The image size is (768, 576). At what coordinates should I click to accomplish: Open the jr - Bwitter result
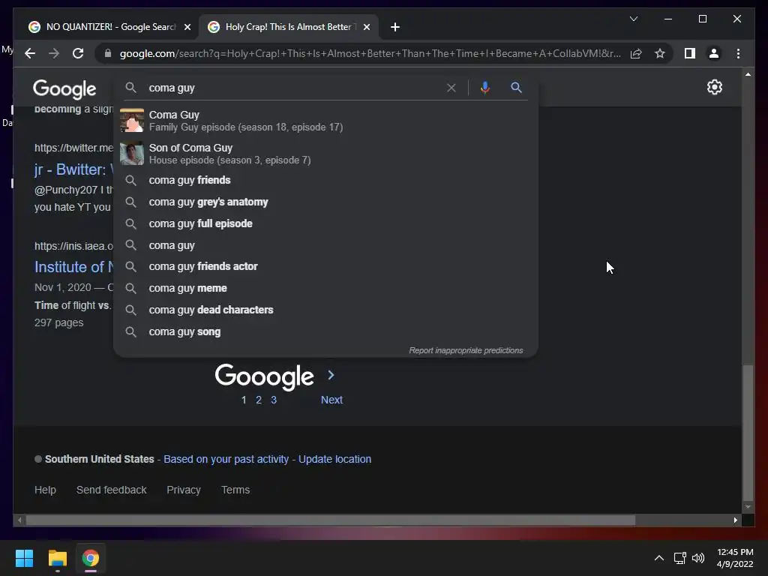[x=74, y=169]
